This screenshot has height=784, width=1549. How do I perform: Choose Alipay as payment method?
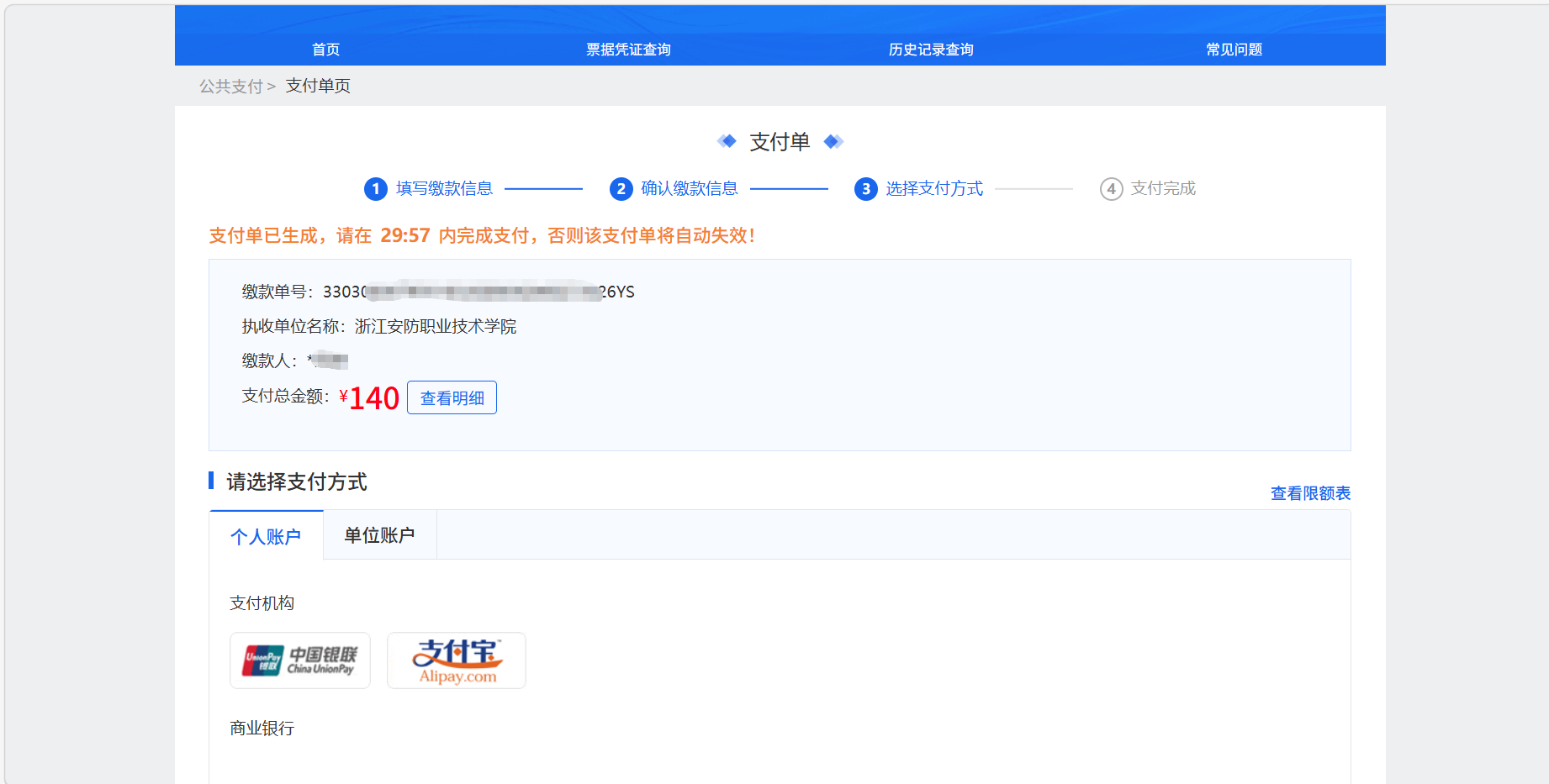pyautogui.click(x=457, y=660)
